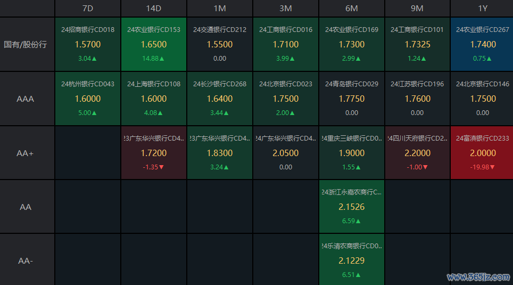Open the 24青岛银行CD029 cell
The width and height of the screenshot is (513, 285).
(x=352, y=99)
